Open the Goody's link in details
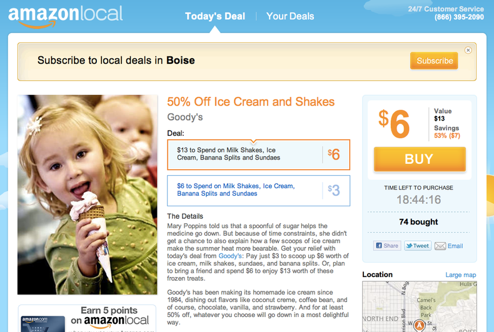 [231, 256]
